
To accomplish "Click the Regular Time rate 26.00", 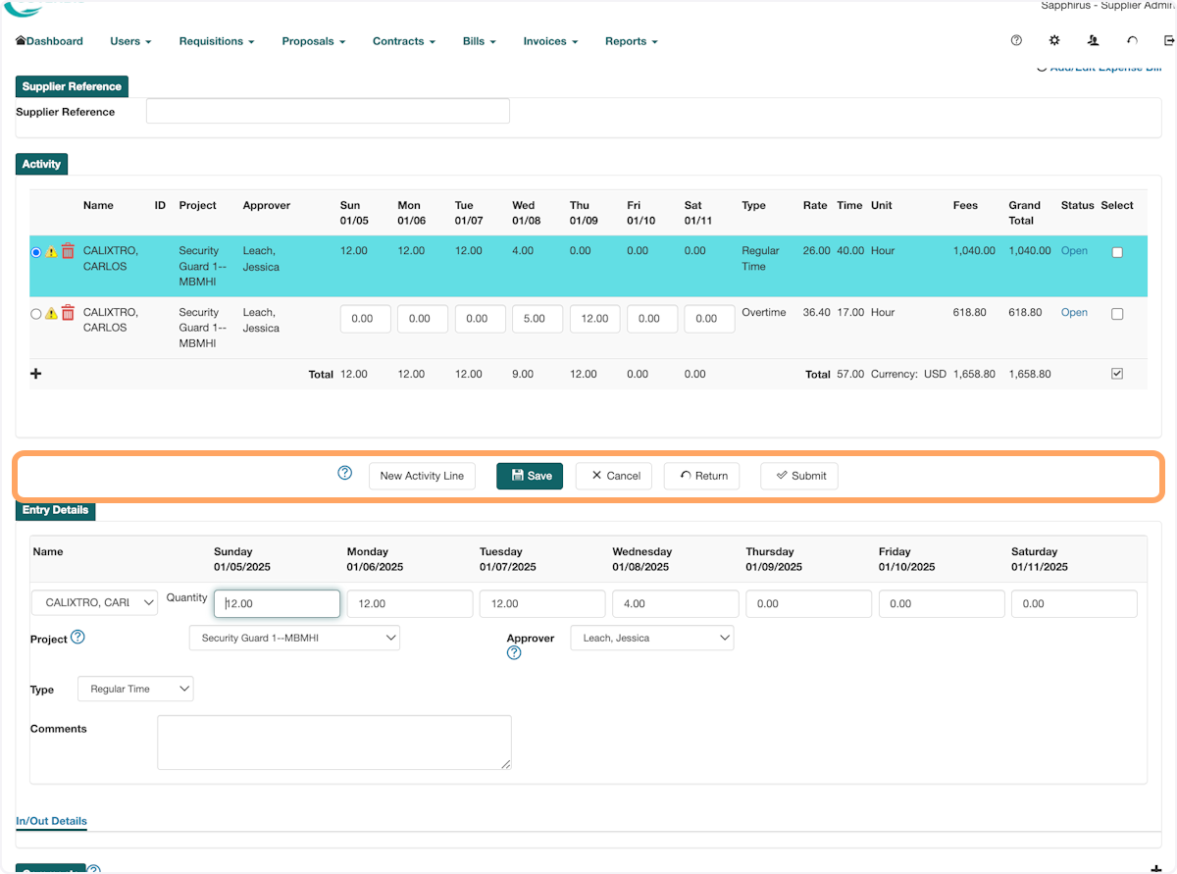I will [x=816, y=251].
